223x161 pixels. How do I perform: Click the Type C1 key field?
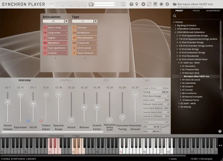coord(83,21)
